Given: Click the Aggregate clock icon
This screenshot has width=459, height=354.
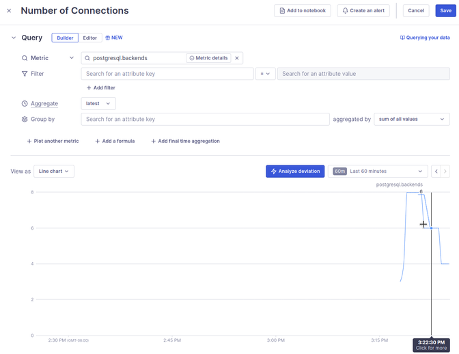Looking at the screenshot, I should tap(25, 103).
